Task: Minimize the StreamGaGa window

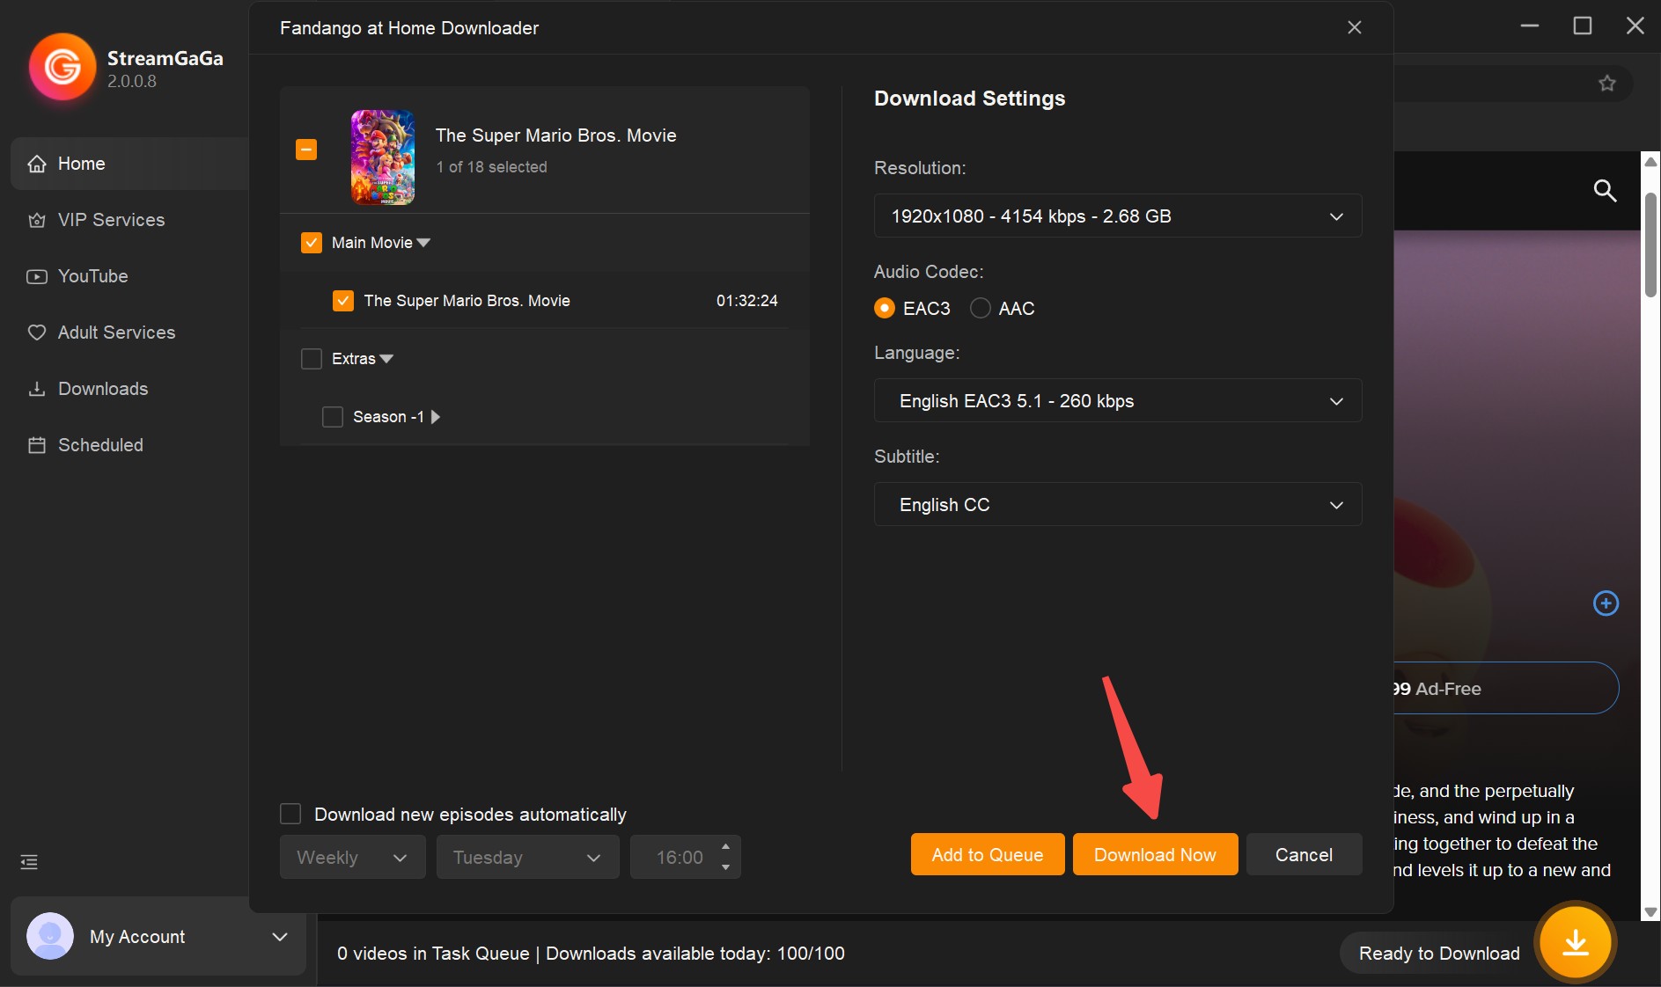Action: pyautogui.click(x=1530, y=26)
